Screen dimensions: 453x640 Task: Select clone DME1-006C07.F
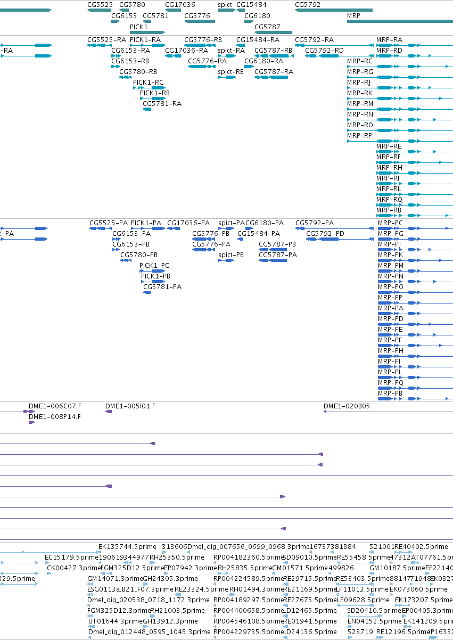[55, 406]
